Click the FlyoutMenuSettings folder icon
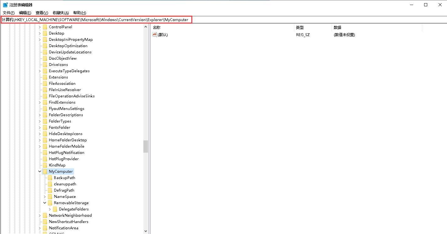Screen dimensions: 447x234 (x=45, y=109)
